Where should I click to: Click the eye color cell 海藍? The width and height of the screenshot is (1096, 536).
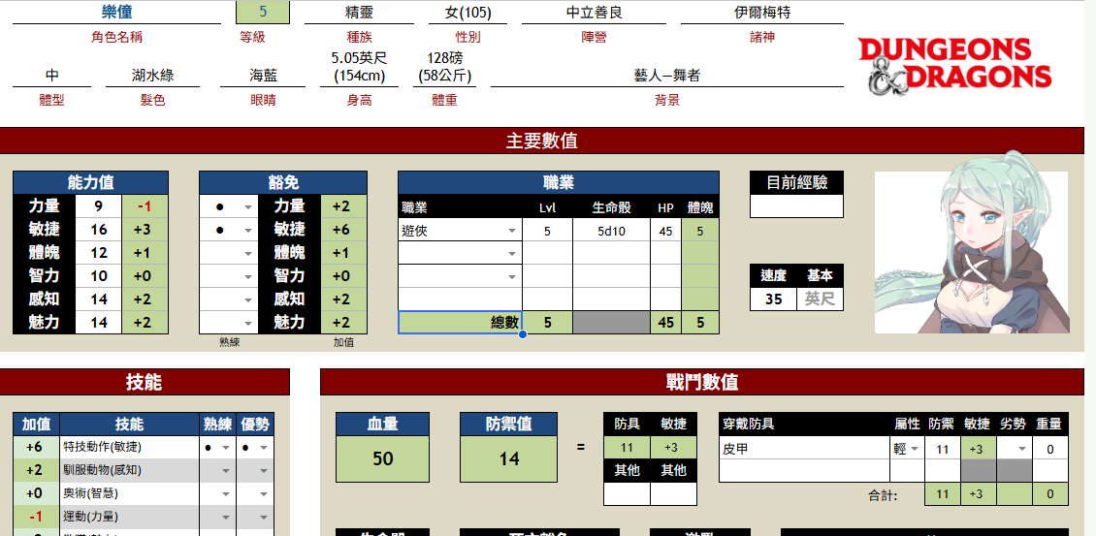tap(263, 76)
